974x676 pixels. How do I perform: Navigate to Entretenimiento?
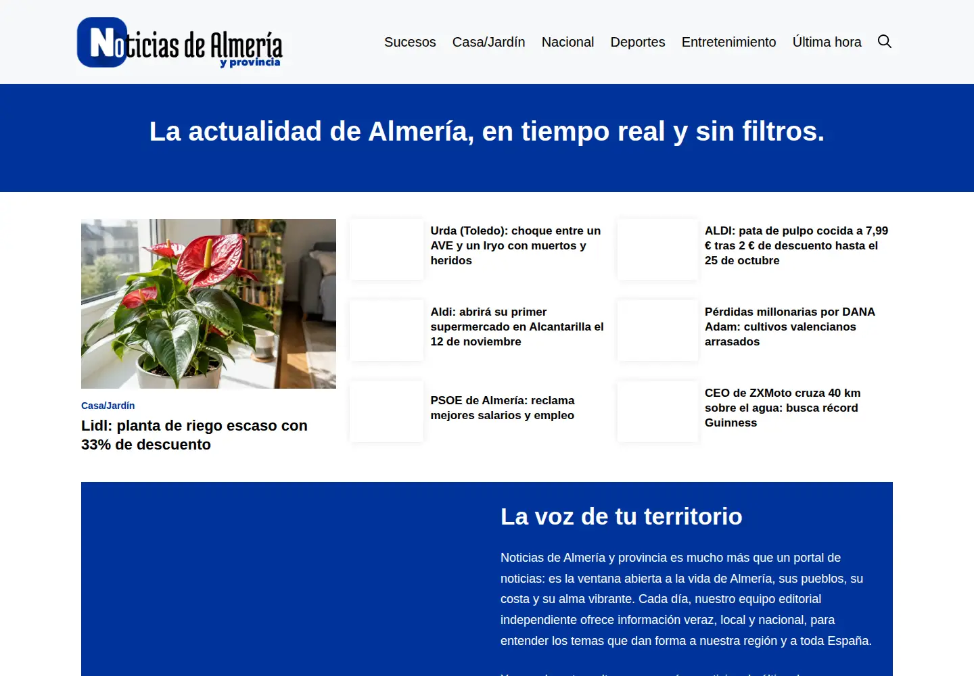point(728,42)
